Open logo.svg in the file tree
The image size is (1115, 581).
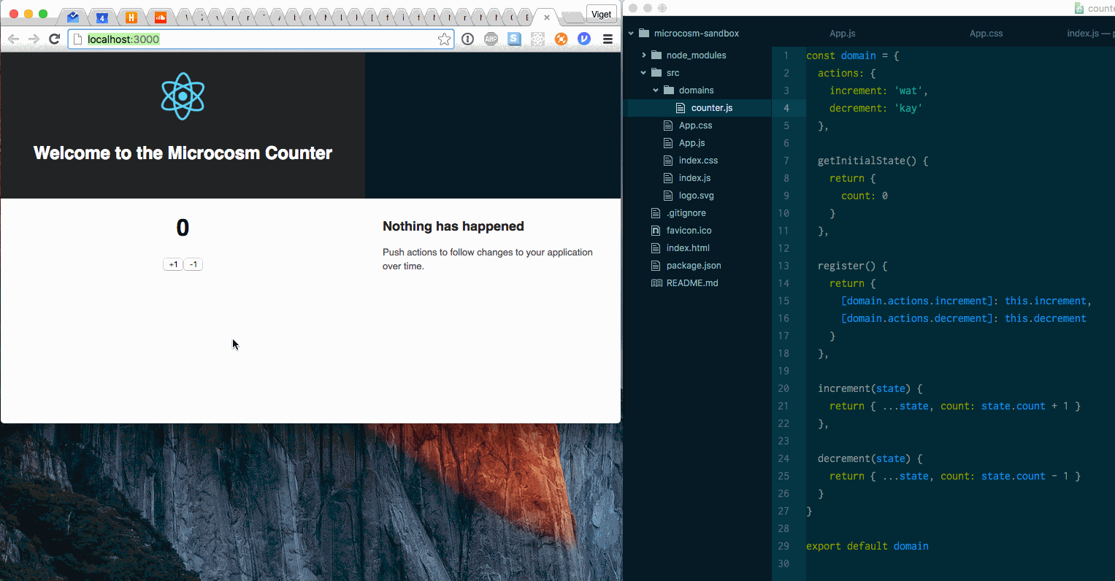(696, 196)
